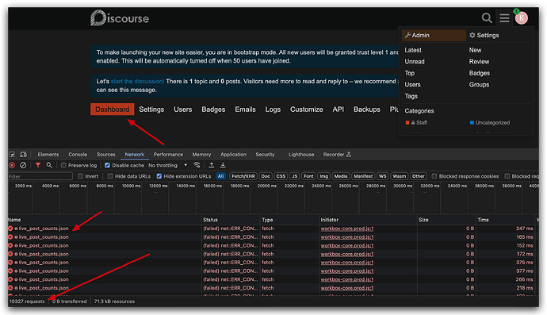Open admin Users tab
The width and height of the screenshot is (547, 315).
(x=183, y=109)
